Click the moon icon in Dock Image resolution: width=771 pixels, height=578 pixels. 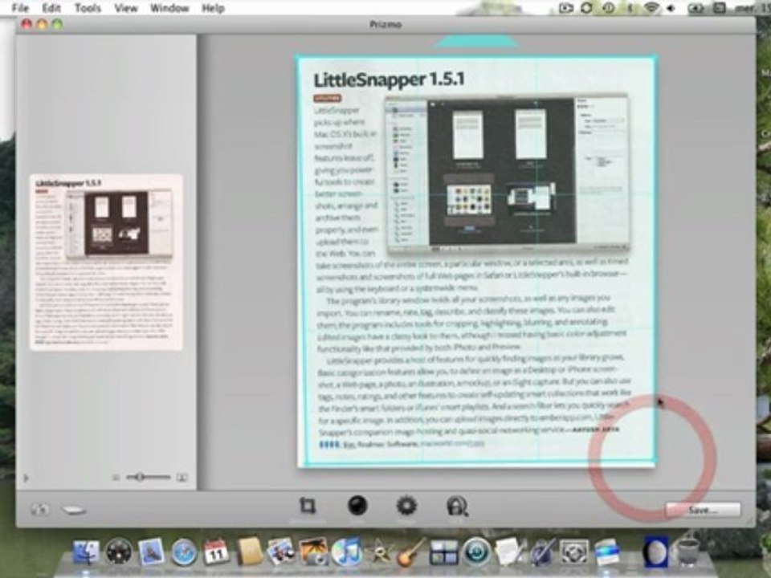(656, 552)
